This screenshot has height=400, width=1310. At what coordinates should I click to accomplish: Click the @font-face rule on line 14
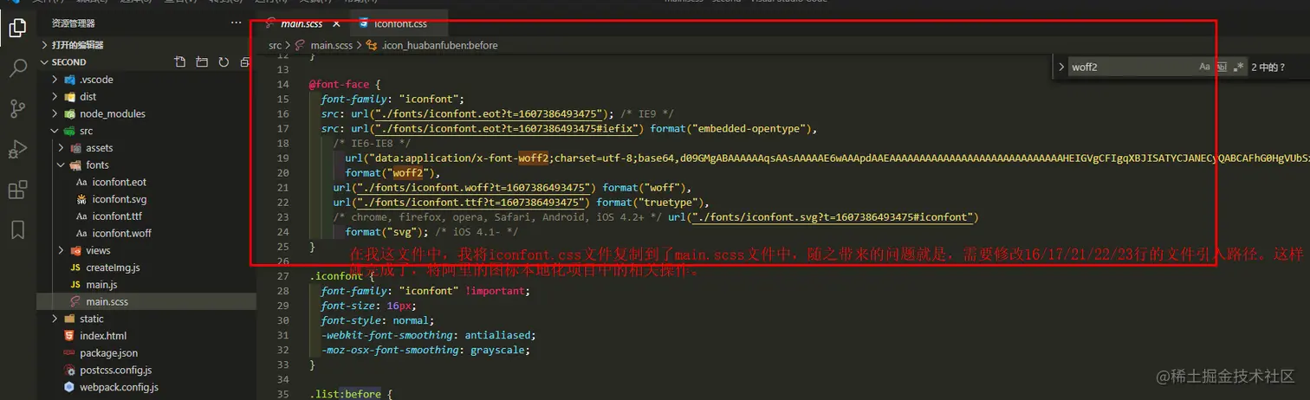click(345, 85)
